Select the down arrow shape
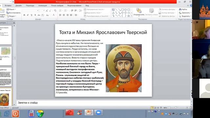This screenshot has height=118, width=210. point(125,13)
